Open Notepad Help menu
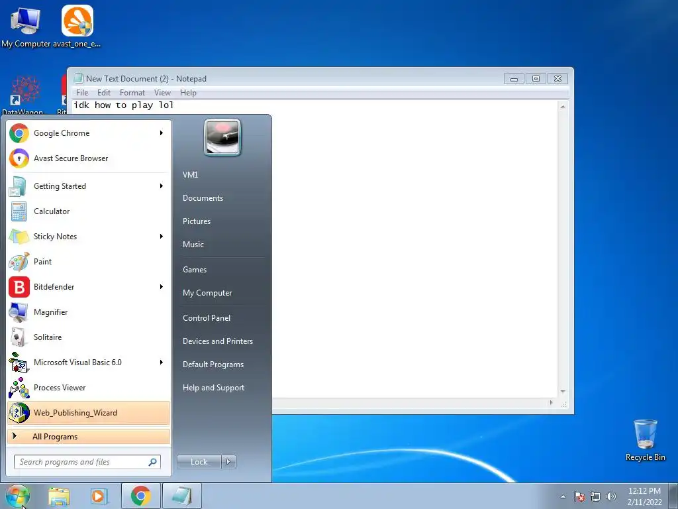Viewport: 678px width, 509px height. [x=188, y=93]
